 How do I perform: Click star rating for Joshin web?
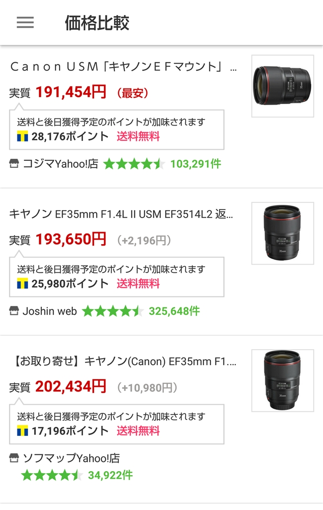tap(112, 311)
